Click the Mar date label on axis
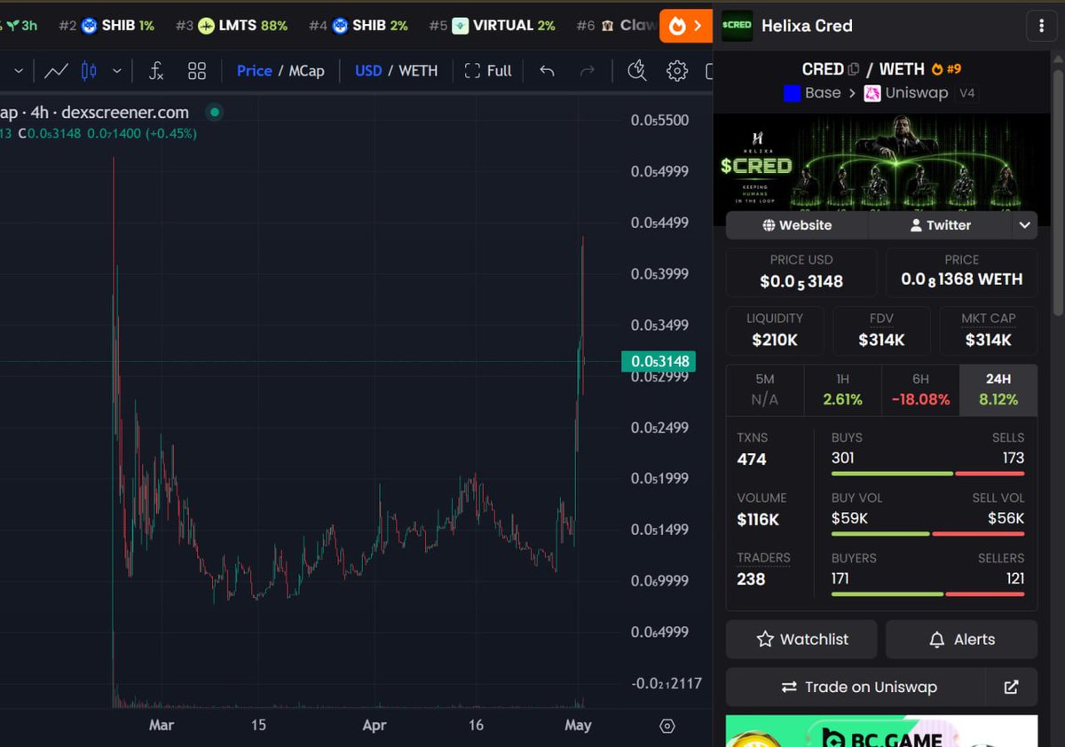The width and height of the screenshot is (1065, 747). point(162,726)
